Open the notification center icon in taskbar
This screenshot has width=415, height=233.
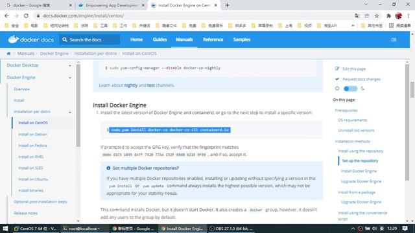[405, 228]
